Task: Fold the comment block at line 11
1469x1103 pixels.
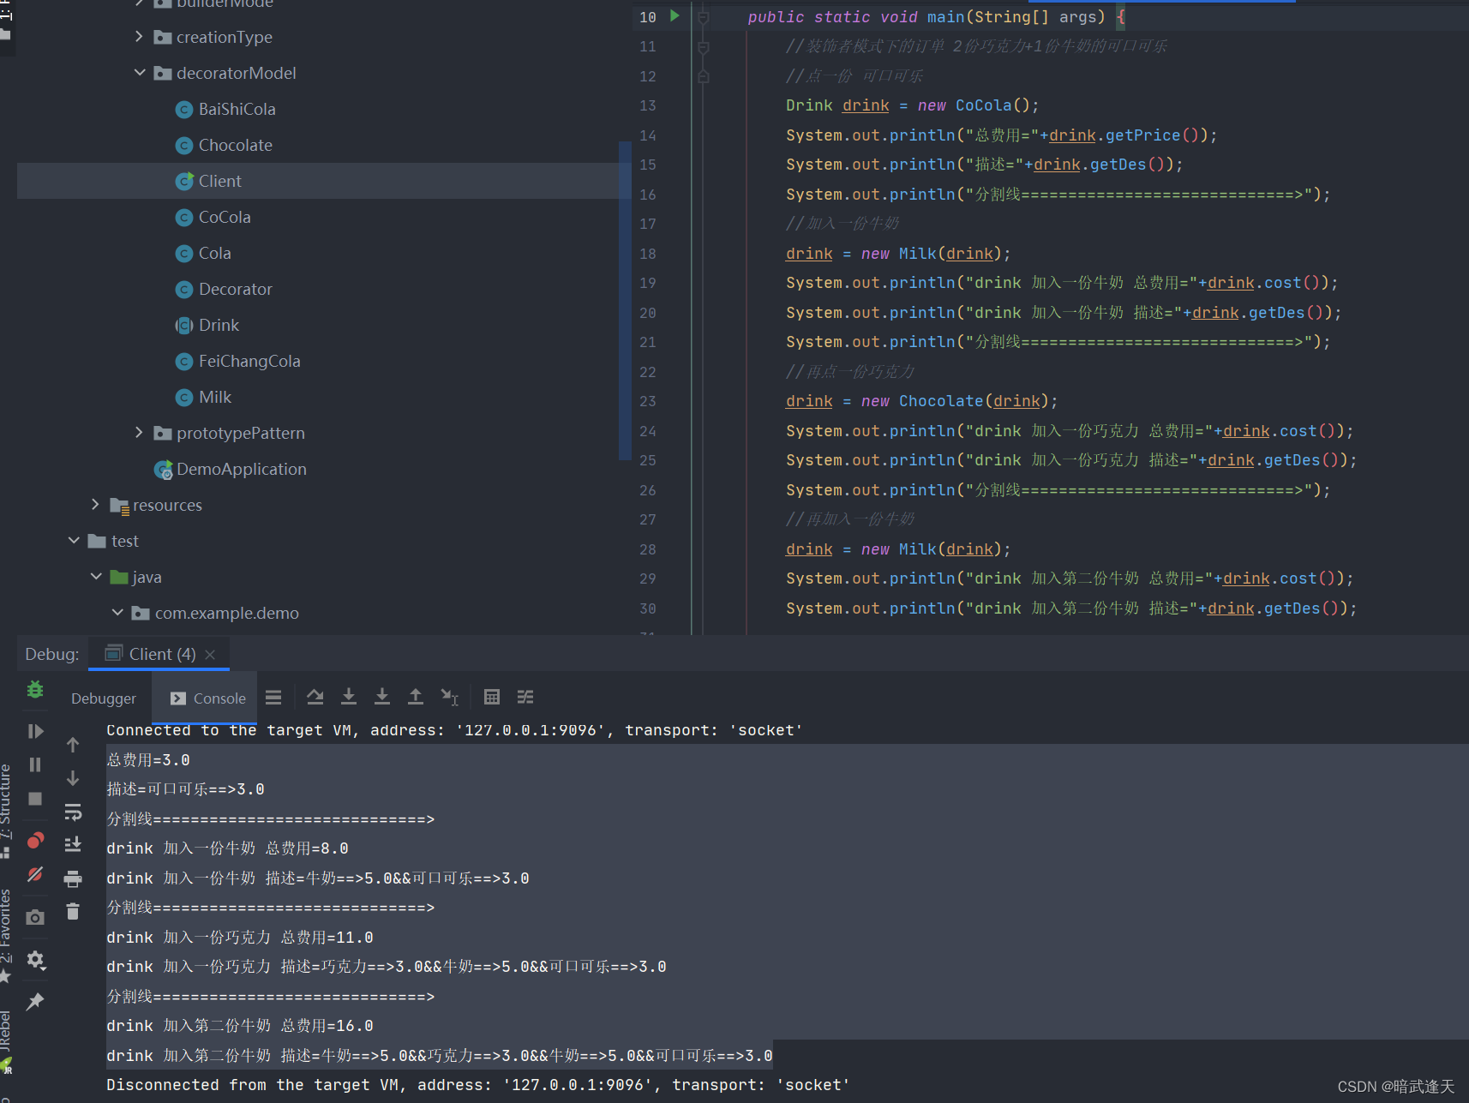Action: click(703, 47)
